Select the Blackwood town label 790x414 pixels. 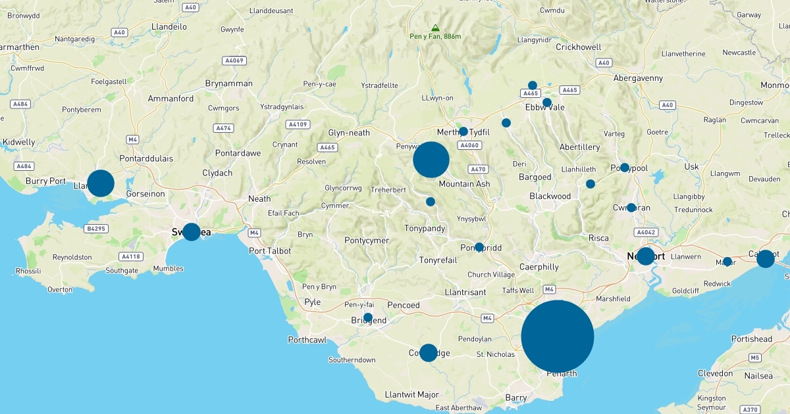[x=550, y=196]
